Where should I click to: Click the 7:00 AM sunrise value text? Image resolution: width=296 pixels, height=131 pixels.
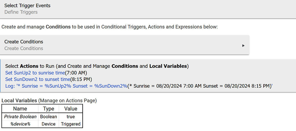pyautogui.click(x=76, y=73)
